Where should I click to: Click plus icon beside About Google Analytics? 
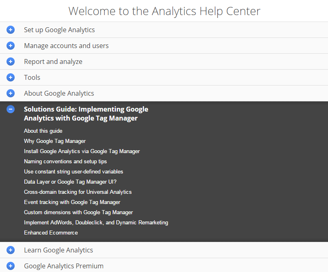[x=11, y=93]
